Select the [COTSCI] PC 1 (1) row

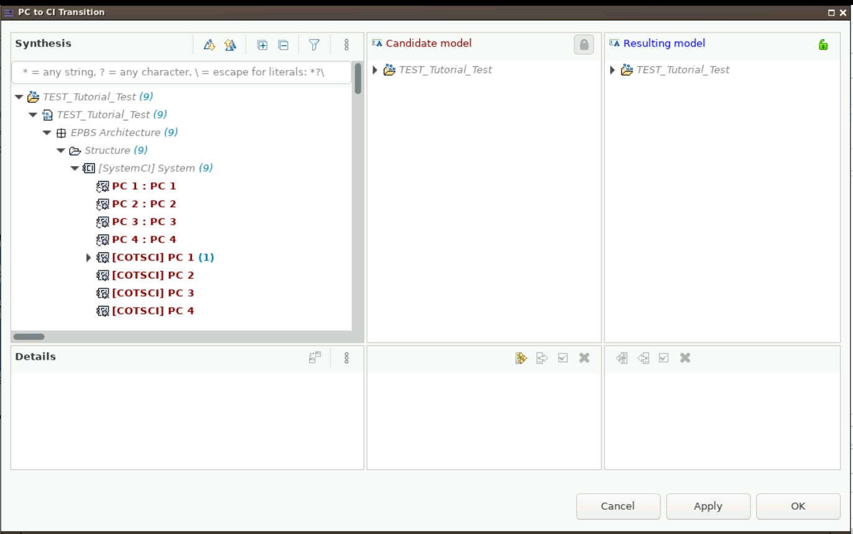[155, 257]
